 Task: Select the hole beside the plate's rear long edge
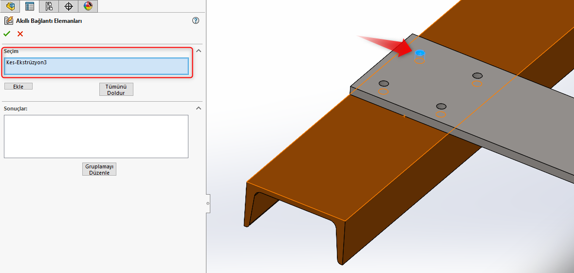(x=477, y=75)
